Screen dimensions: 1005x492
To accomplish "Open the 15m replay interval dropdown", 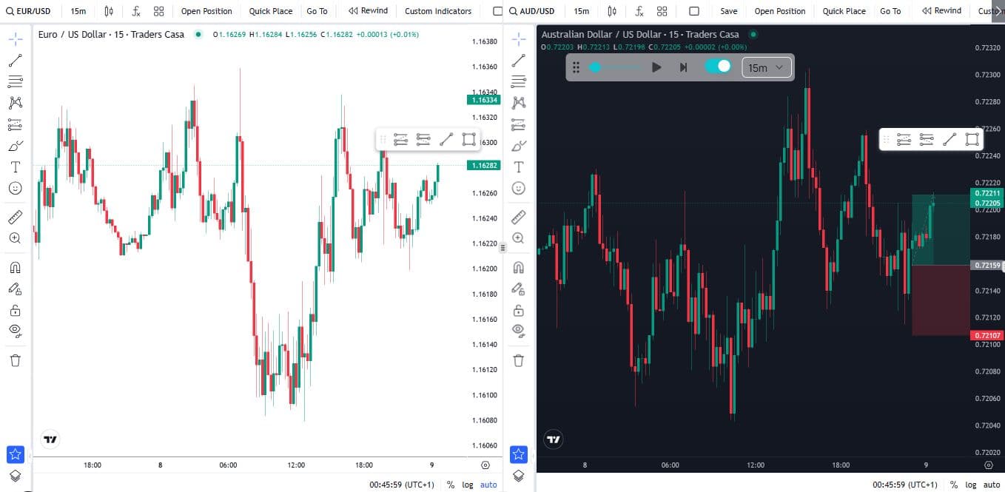I will coord(766,67).
